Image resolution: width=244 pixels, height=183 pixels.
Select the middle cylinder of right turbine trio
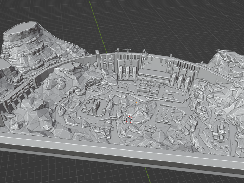tap(181, 80)
